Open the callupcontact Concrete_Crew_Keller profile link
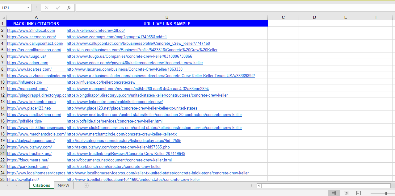The height and width of the screenshot is (196, 395). (138, 43)
